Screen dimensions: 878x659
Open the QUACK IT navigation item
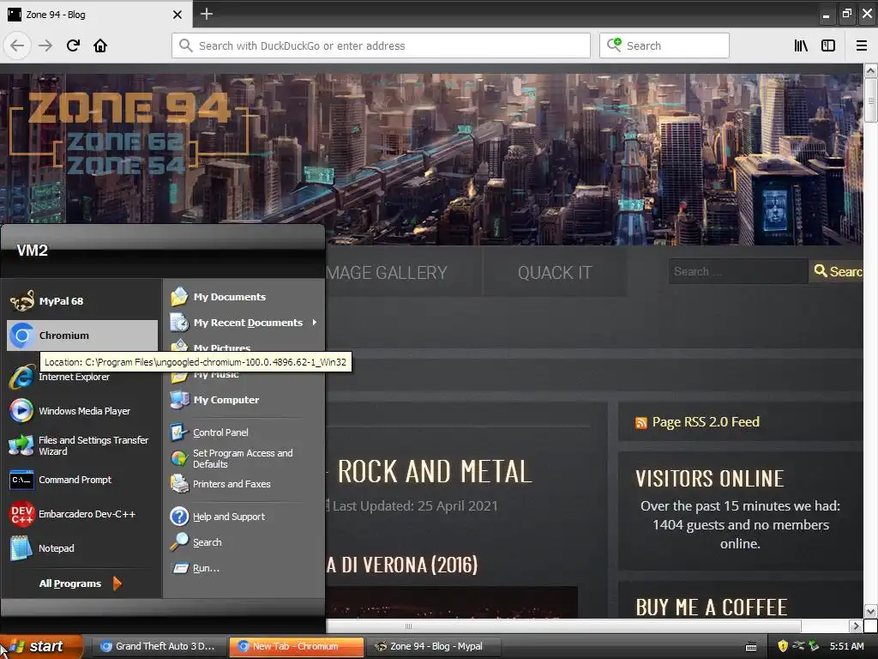pos(555,272)
